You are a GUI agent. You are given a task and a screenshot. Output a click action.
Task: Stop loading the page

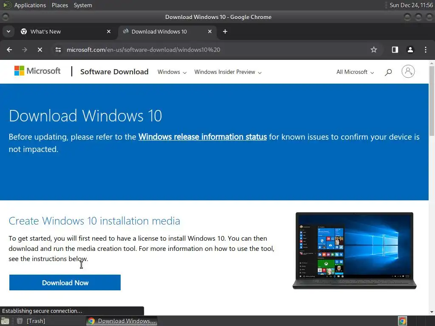click(40, 50)
